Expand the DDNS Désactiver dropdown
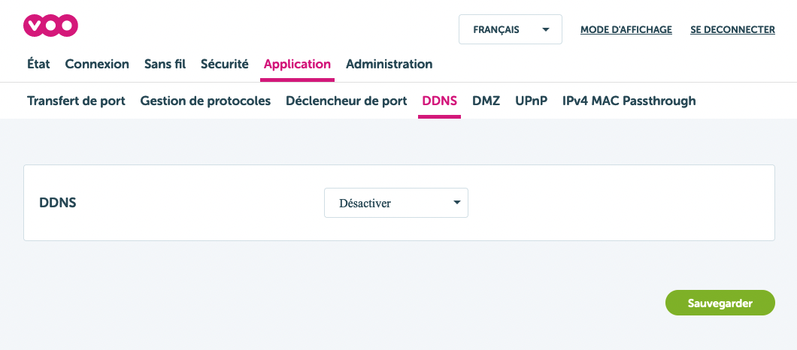 (395, 203)
